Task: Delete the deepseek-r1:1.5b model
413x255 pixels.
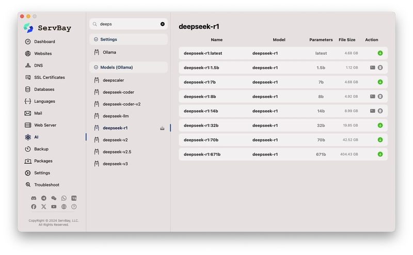Action: click(380, 67)
